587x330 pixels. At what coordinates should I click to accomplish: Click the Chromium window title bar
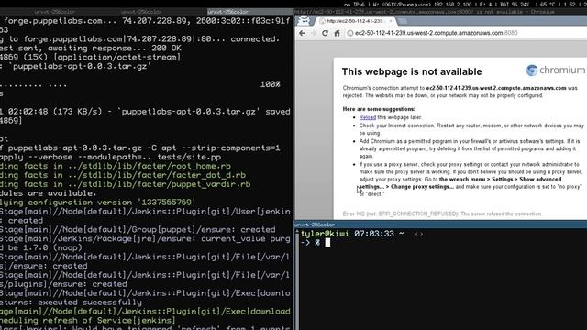tap(440, 12)
